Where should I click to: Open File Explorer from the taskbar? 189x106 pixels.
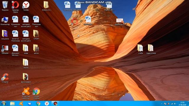tap(12, 103)
